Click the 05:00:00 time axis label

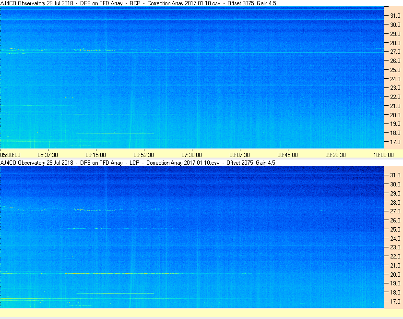10,155
